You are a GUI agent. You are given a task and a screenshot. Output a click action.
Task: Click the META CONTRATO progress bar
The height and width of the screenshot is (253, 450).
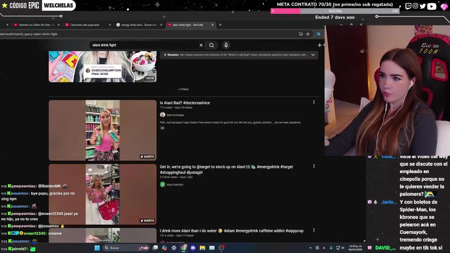coord(334,11)
